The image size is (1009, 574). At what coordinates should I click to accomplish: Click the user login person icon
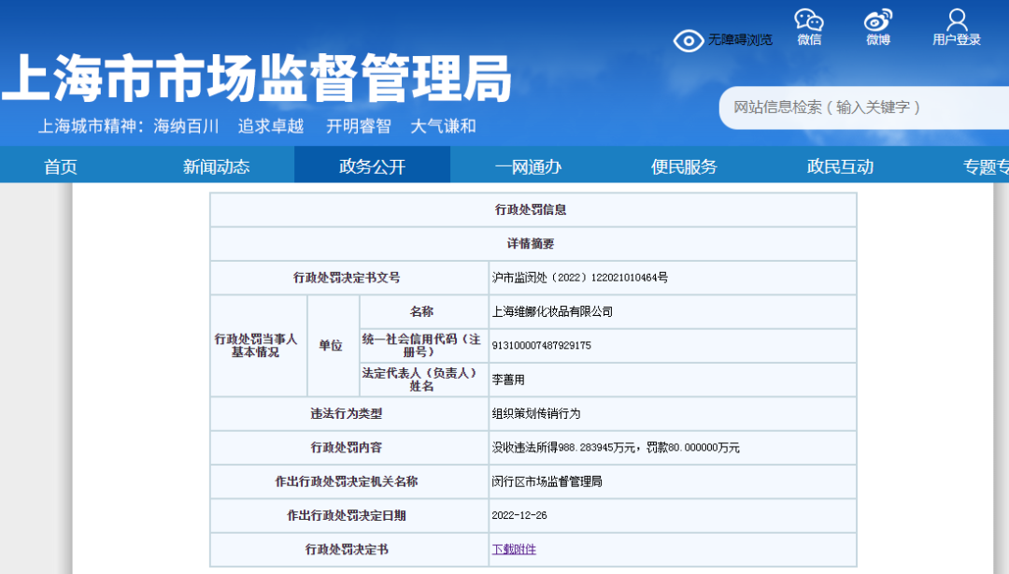957,20
